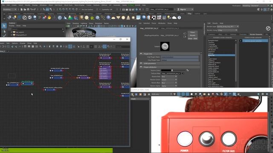Open the Rewire Green dropdown

[169, 79]
